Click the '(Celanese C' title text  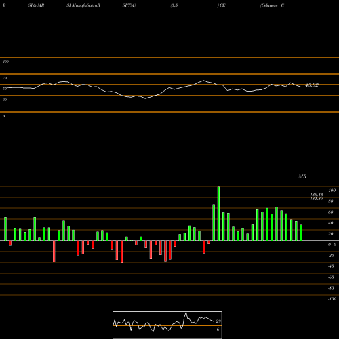tap(272, 5)
